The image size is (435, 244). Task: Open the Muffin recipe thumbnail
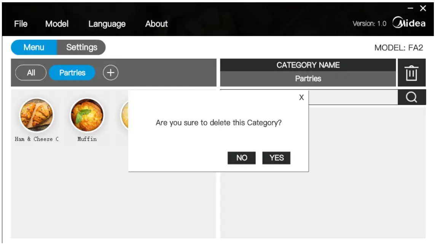point(87,115)
